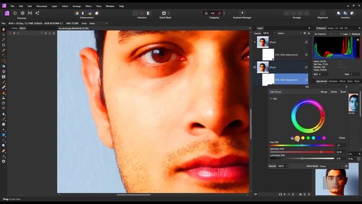Start recording a macro
The image size is (362, 204).
(x=10, y=33)
